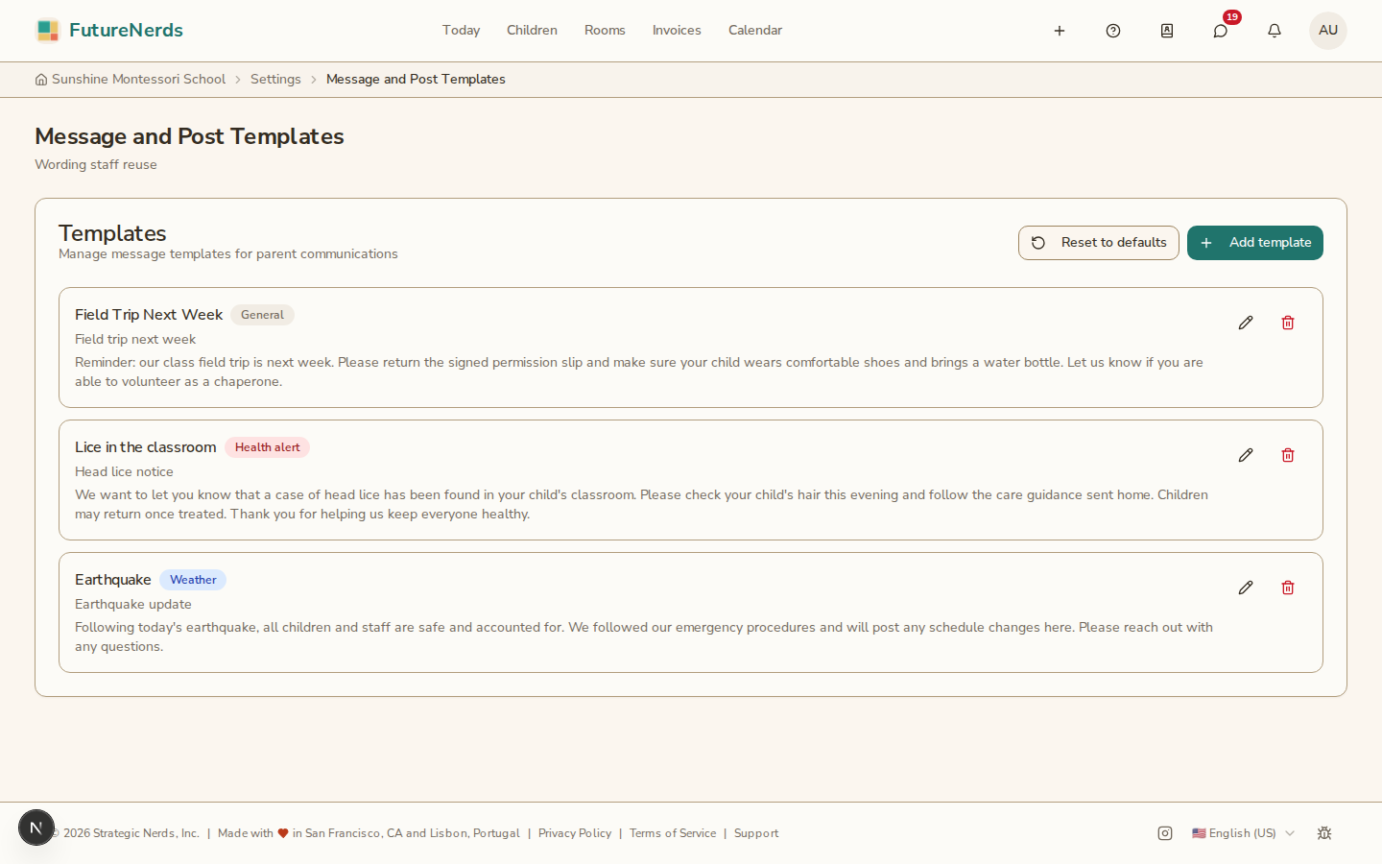Click Reset to defaults button
1382x864 pixels.
[1099, 243]
